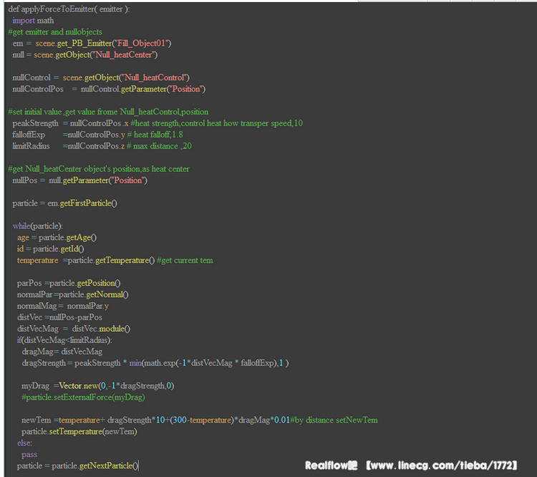Click the 'normalMag= normalPar.y' line
The height and width of the screenshot is (477, 537).
coord(63,306)
